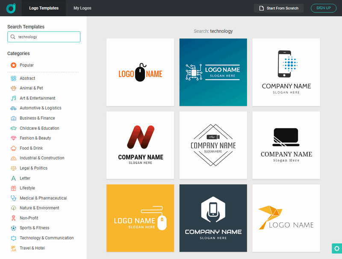342x259 pixels.
Task: Click the Fashion & Beauty diamond icon
Action: (x=14, y=138)
